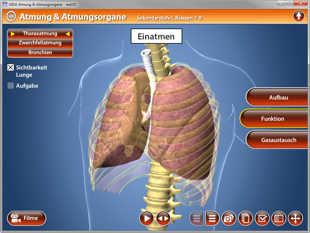Screen dimensions: 310x233
Task: Uncheck the Sichtbarkeit Lunge checkbox
Action: (x=11, y=68)
